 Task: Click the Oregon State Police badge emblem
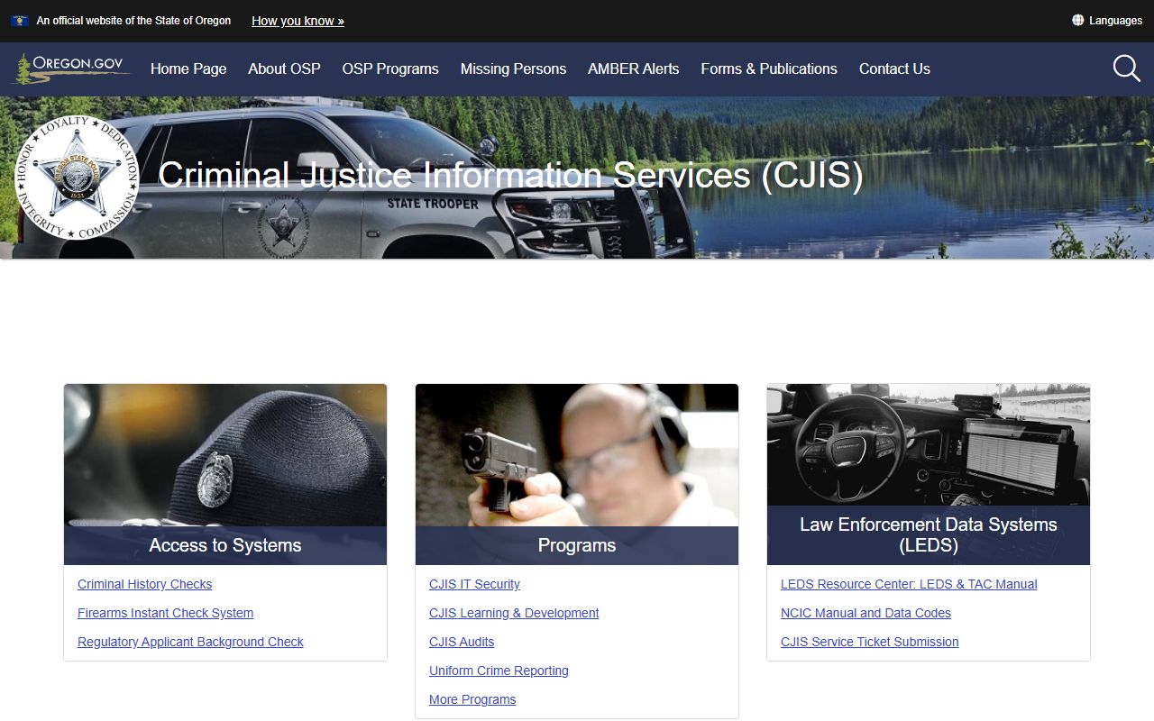click(x=78, y=177)
